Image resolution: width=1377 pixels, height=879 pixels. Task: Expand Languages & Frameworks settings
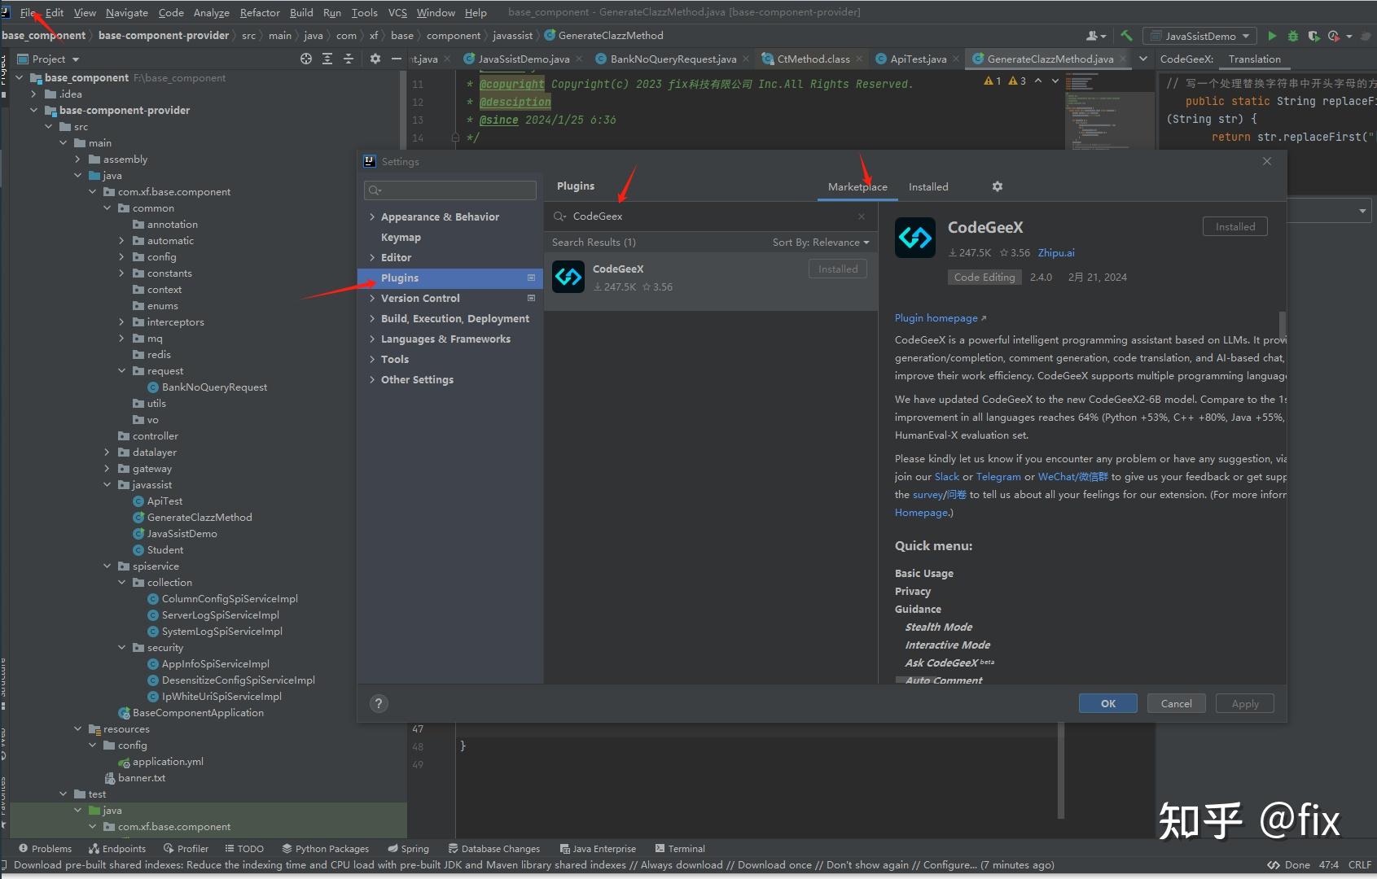point(372,339)
